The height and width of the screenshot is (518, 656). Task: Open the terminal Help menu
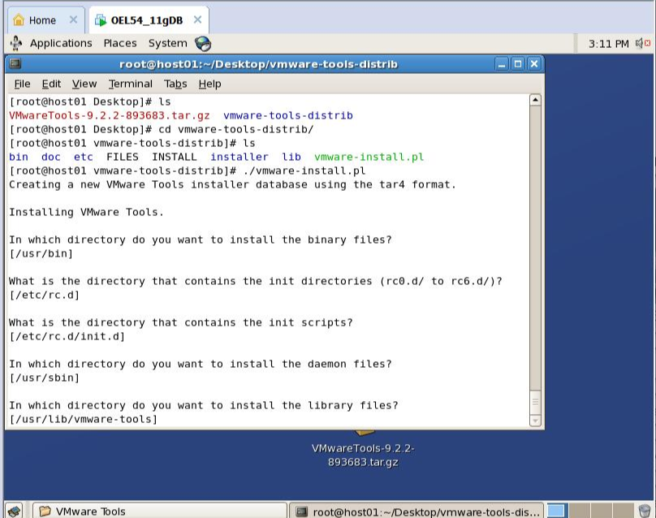pyautogui.click(x=209, y=84)
